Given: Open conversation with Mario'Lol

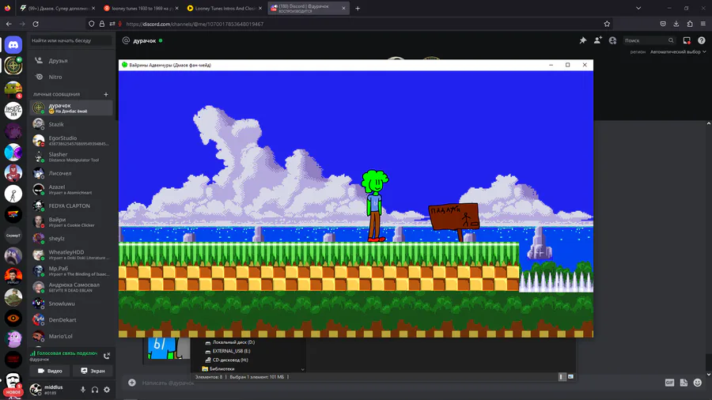Looking at the screenshot, I should [71, 336].
